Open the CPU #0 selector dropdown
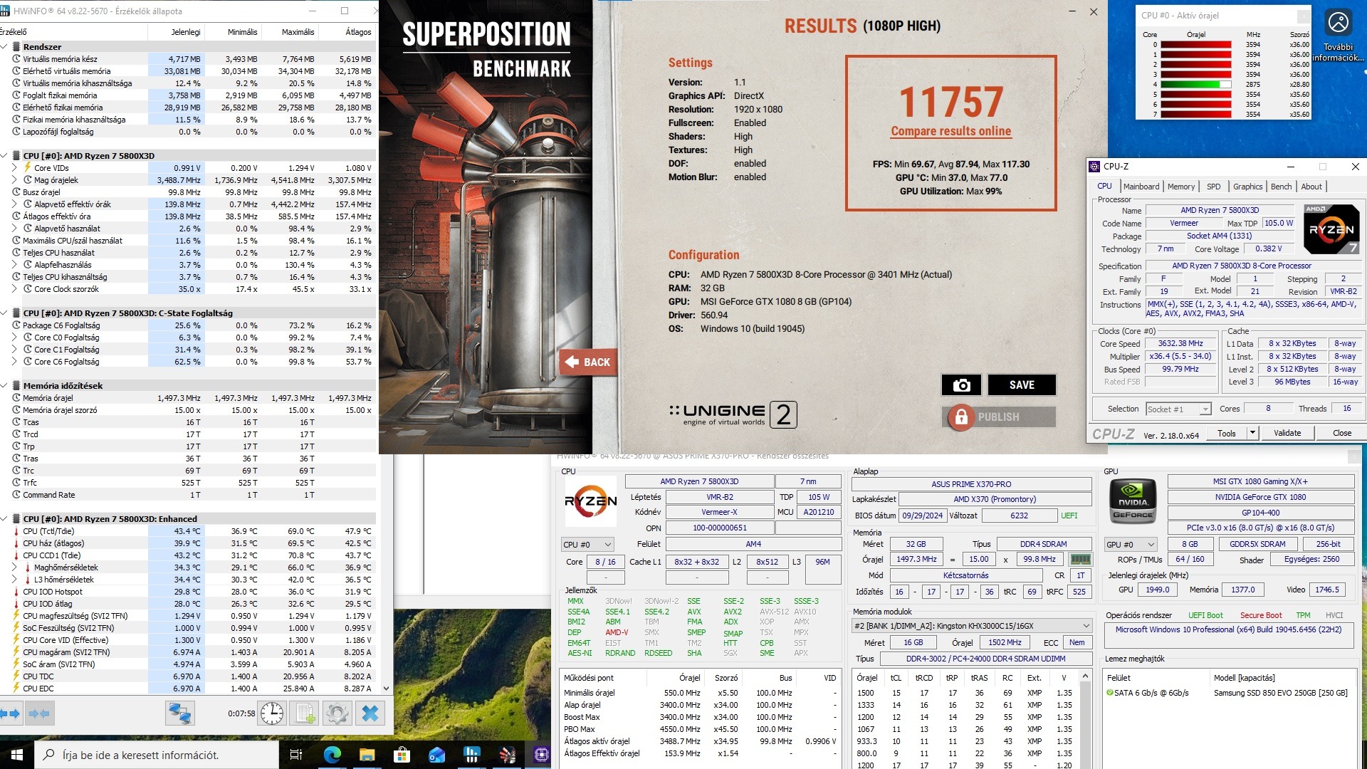The width and height of the screenshot is (1367, 769). tap(587, 545)
